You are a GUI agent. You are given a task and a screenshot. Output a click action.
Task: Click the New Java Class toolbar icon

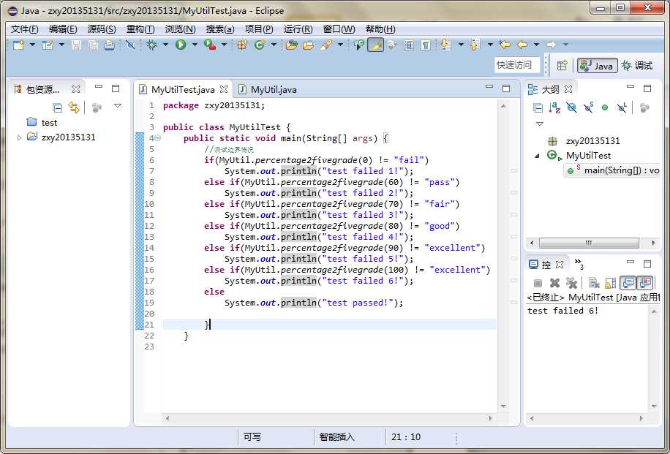click(259, 45)
